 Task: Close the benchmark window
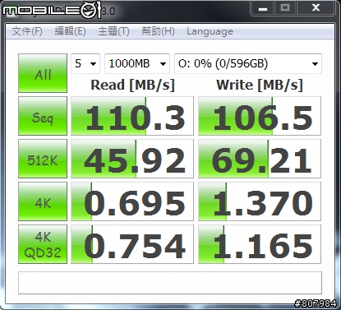[x=316, y=8]
